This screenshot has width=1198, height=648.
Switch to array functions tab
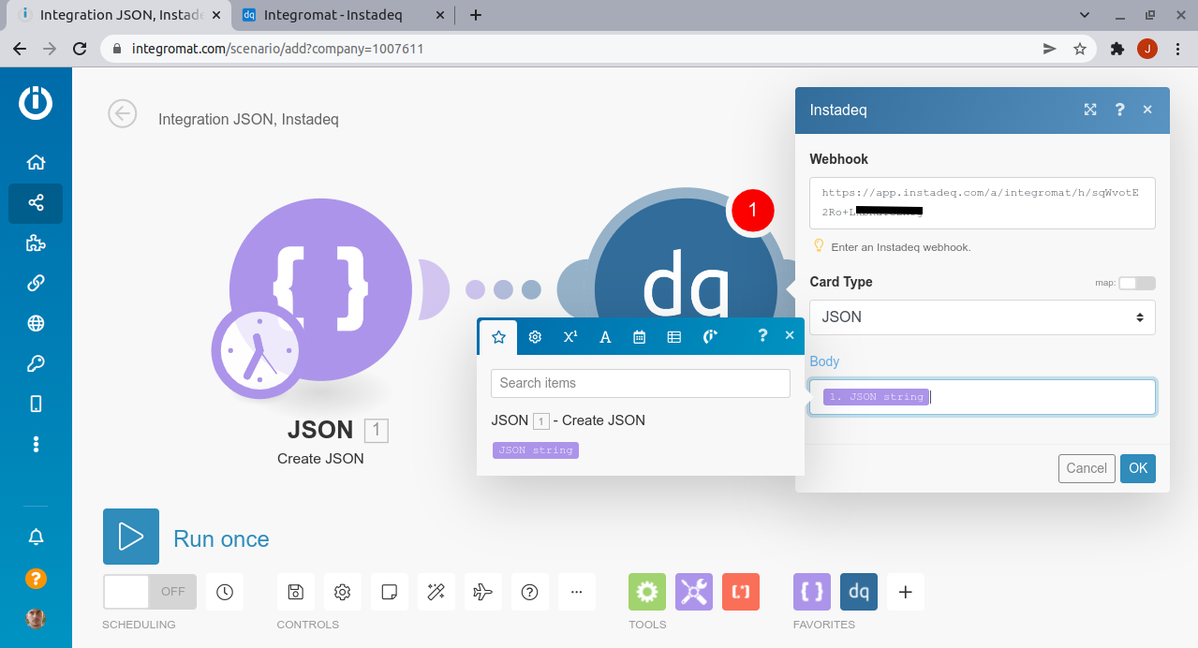673,337
